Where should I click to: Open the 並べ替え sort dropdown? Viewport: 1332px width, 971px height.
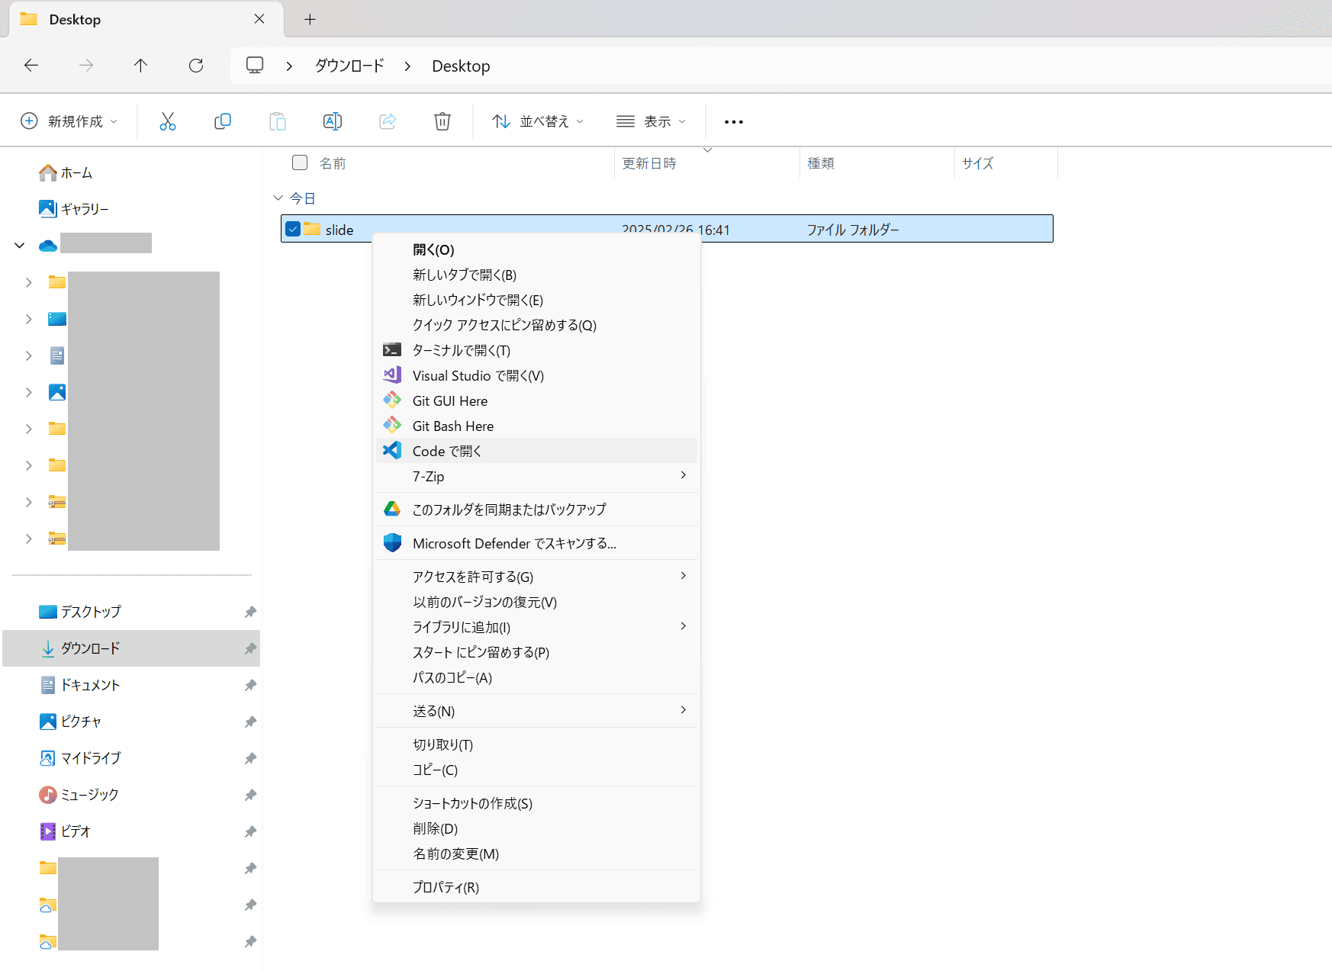click(538, 121)
